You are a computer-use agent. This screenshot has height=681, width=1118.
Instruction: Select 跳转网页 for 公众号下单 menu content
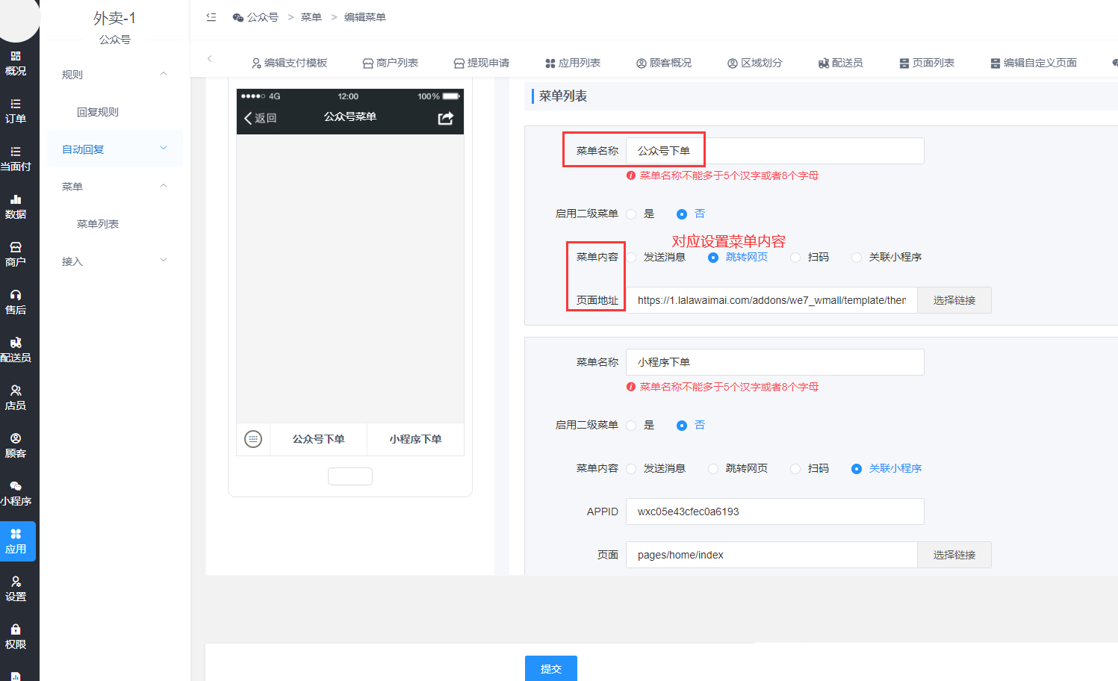pos(713,258)
